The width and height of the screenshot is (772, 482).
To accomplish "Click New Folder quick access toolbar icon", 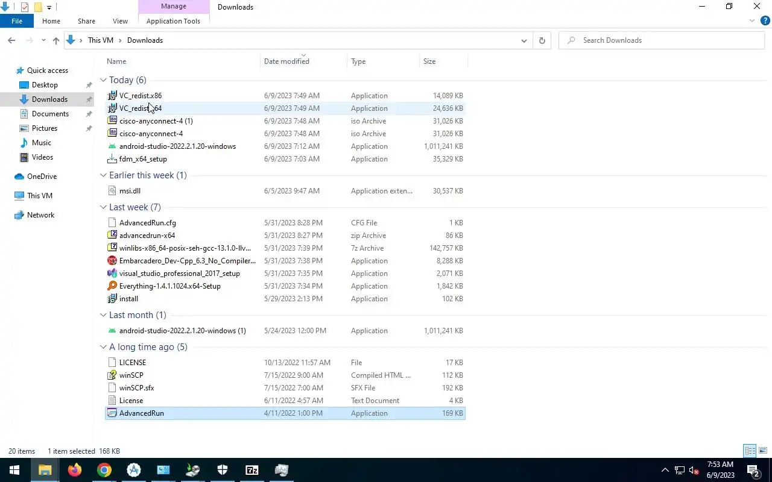I will pos(38,7).
